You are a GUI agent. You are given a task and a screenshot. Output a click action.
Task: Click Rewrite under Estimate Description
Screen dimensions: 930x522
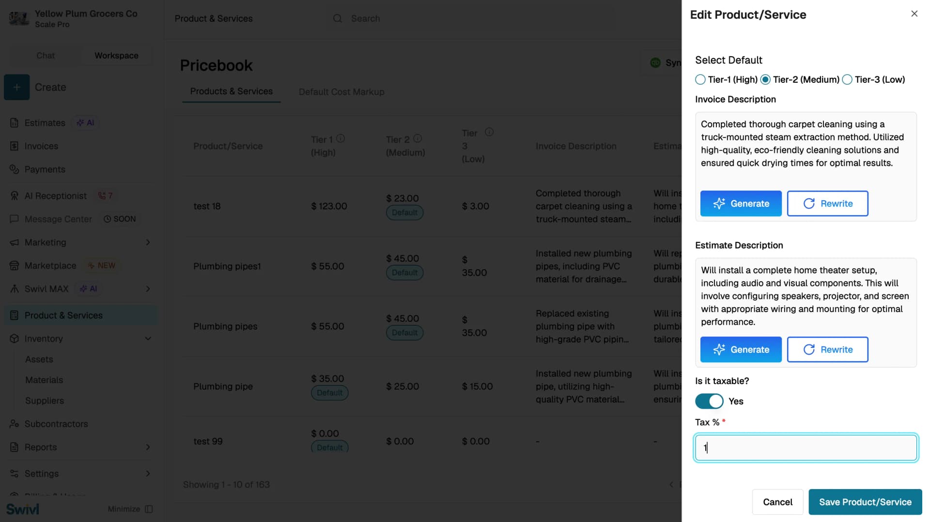coord(827,349)
